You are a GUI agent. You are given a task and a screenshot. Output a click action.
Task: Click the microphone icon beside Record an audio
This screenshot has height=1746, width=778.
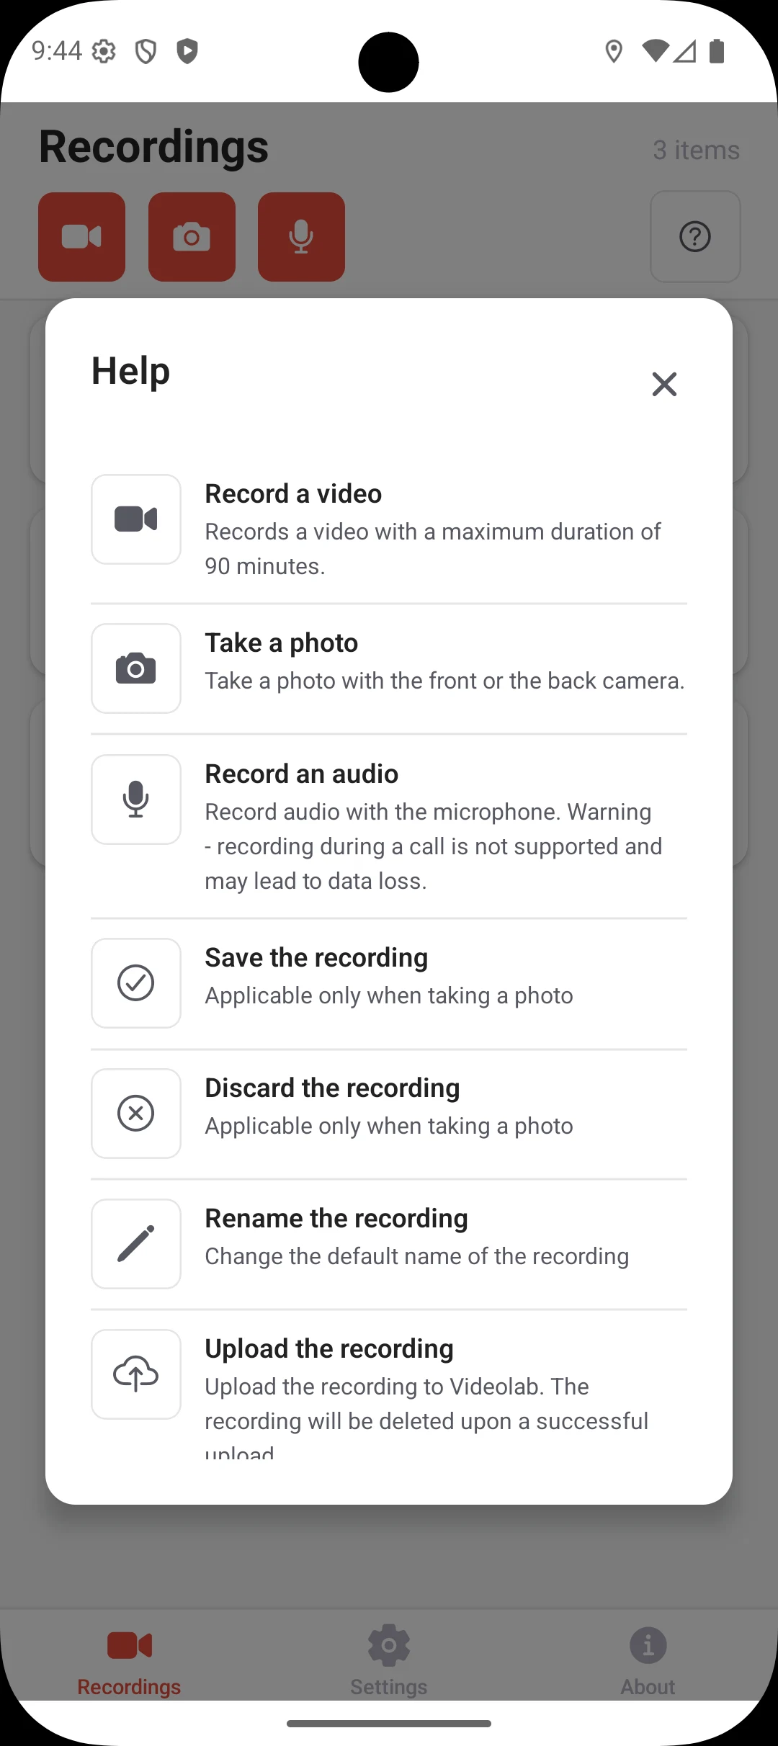(136, 800)
